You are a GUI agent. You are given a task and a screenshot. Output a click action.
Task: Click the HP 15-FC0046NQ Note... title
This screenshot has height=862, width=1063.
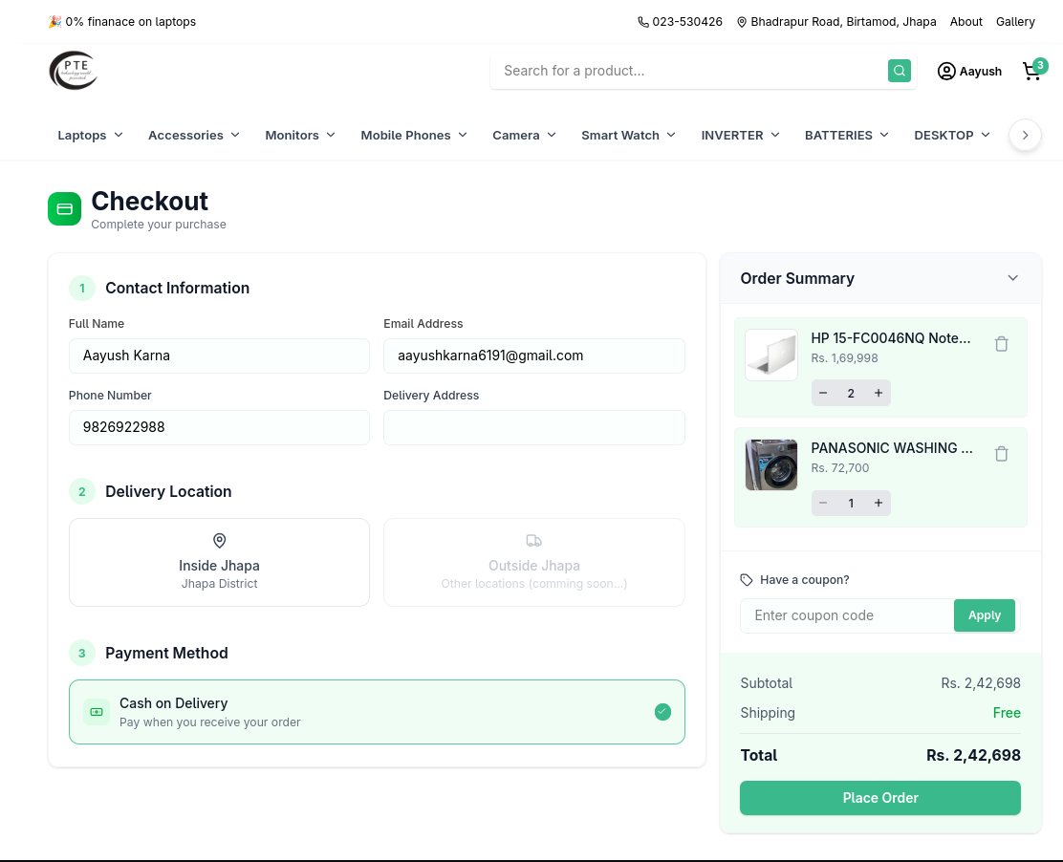click(891, 338)
